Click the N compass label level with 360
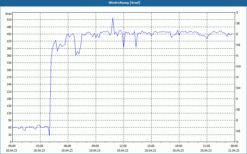The image size is (247, 154). (237, 56)
